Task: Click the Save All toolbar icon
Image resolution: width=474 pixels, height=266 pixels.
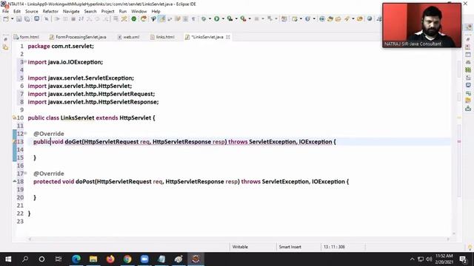Action: pos(27,18)
